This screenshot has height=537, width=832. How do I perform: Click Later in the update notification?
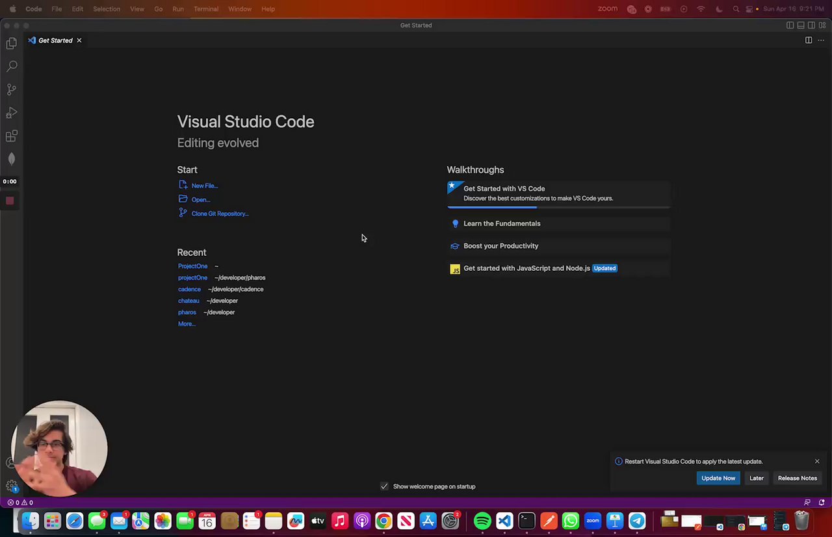757,478
